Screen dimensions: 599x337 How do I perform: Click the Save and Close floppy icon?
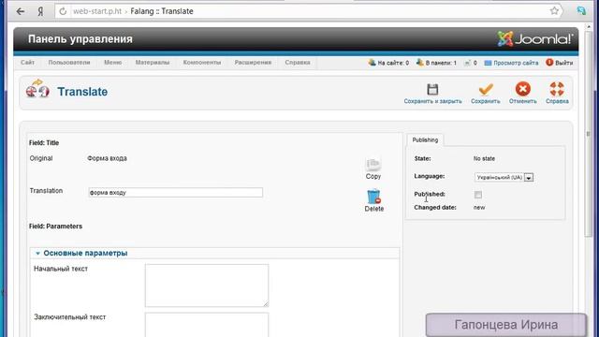coord(432,90)
